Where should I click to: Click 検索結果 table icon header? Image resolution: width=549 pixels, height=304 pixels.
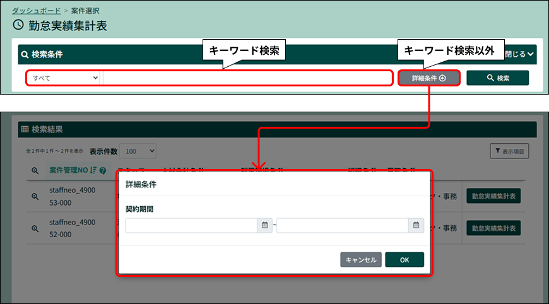click(25, 129)
